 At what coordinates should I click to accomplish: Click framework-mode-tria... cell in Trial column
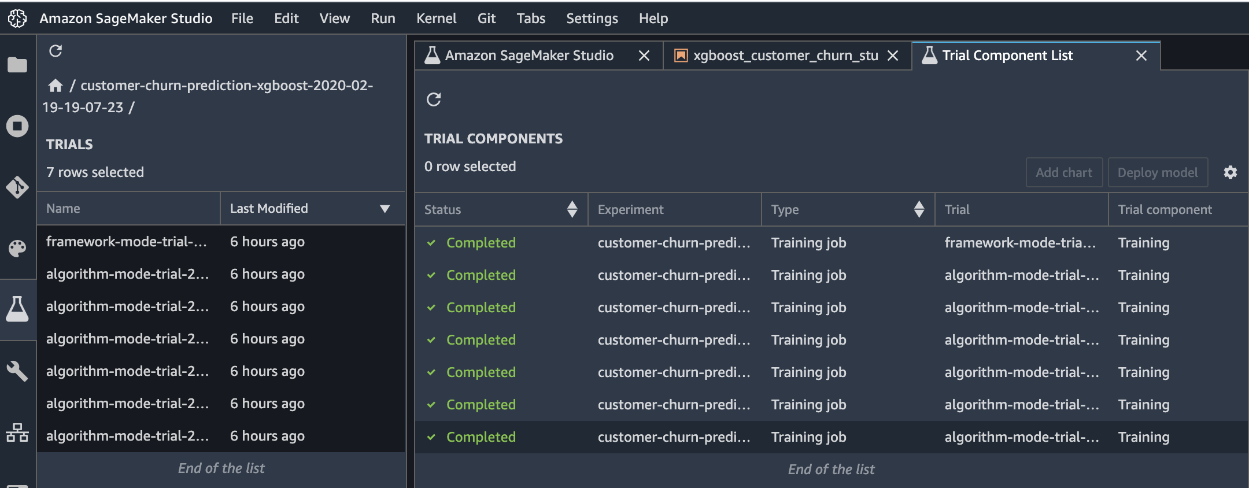[1020, 243]
